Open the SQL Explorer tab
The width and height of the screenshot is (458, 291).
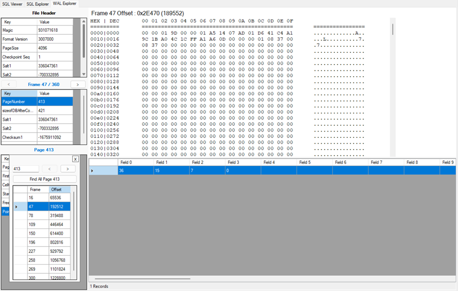[x=37, y=3]
